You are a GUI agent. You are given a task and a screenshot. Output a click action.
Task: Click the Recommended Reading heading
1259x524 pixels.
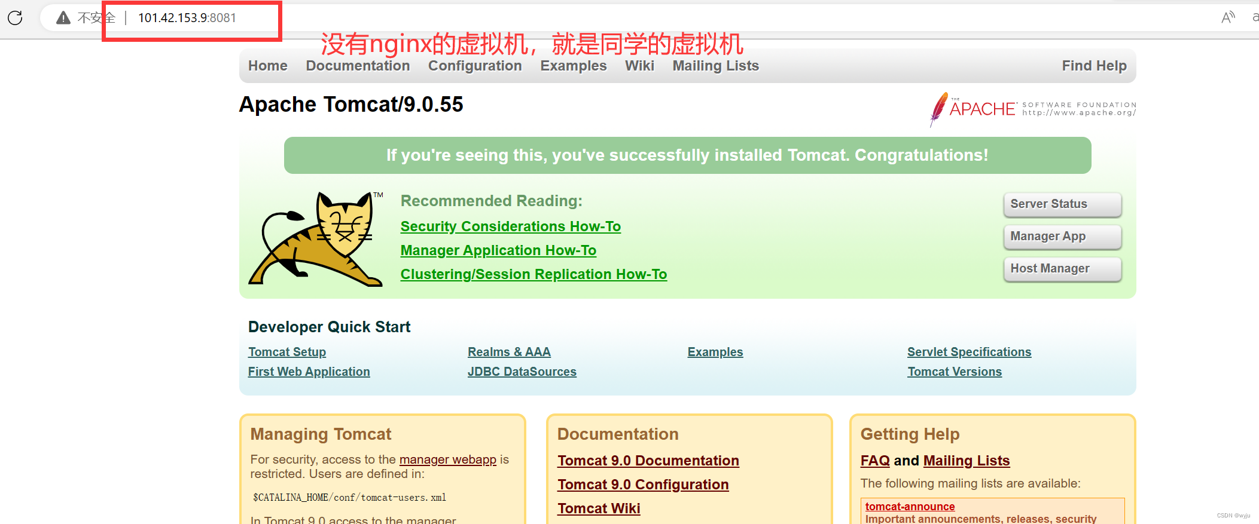(491, 201)
